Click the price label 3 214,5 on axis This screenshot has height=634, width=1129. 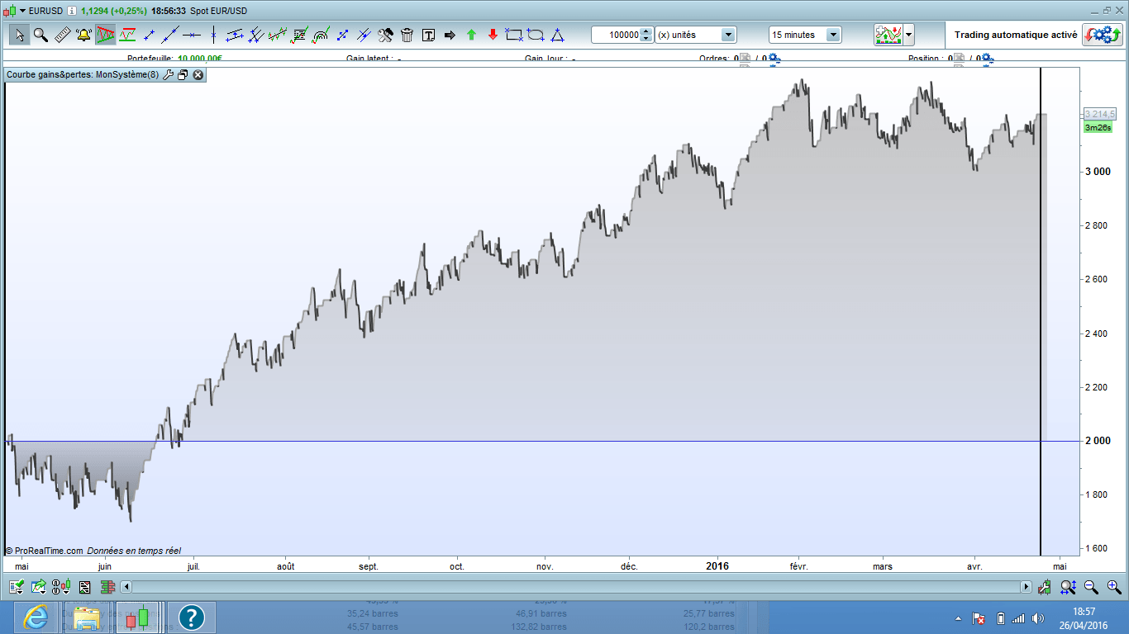[x=1098, y=114]
